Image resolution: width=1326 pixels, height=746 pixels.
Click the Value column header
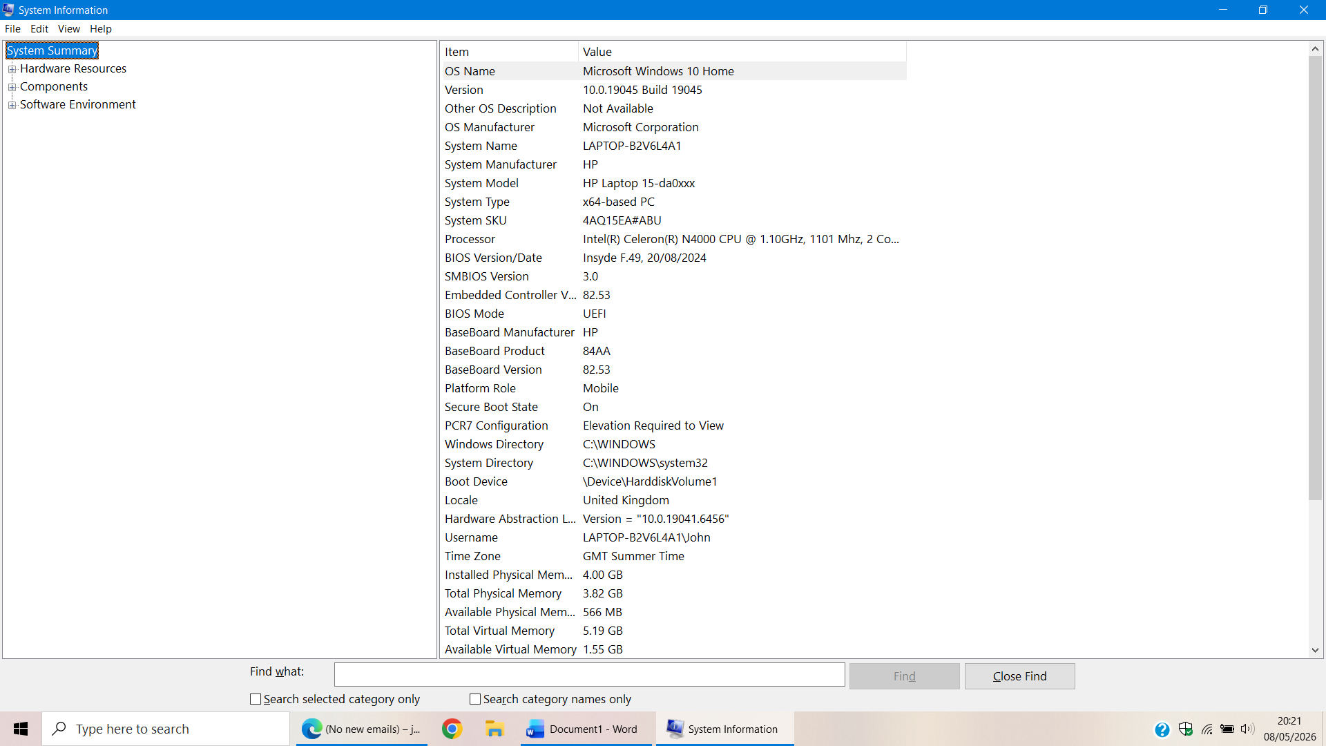coord(742,52)
